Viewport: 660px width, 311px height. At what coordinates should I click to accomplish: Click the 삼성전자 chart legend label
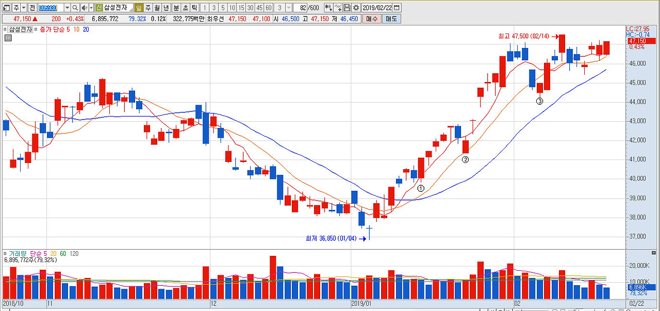pyautogui.click(x=20, y=29)
